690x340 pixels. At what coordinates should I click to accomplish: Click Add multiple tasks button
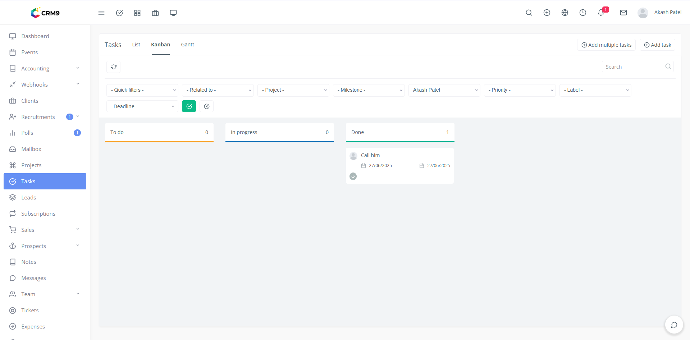point(606,45)
